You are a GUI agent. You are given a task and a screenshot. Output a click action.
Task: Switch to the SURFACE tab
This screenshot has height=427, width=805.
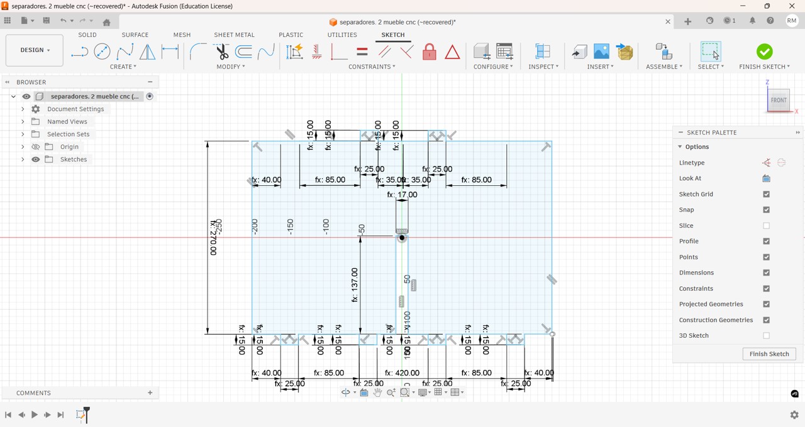pyautogui.click(x=135, y=35)
